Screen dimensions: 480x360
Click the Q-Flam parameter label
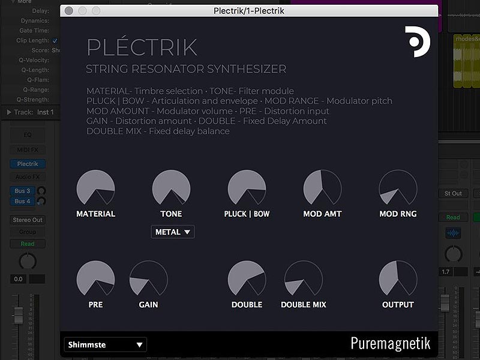tap(38, 80)
